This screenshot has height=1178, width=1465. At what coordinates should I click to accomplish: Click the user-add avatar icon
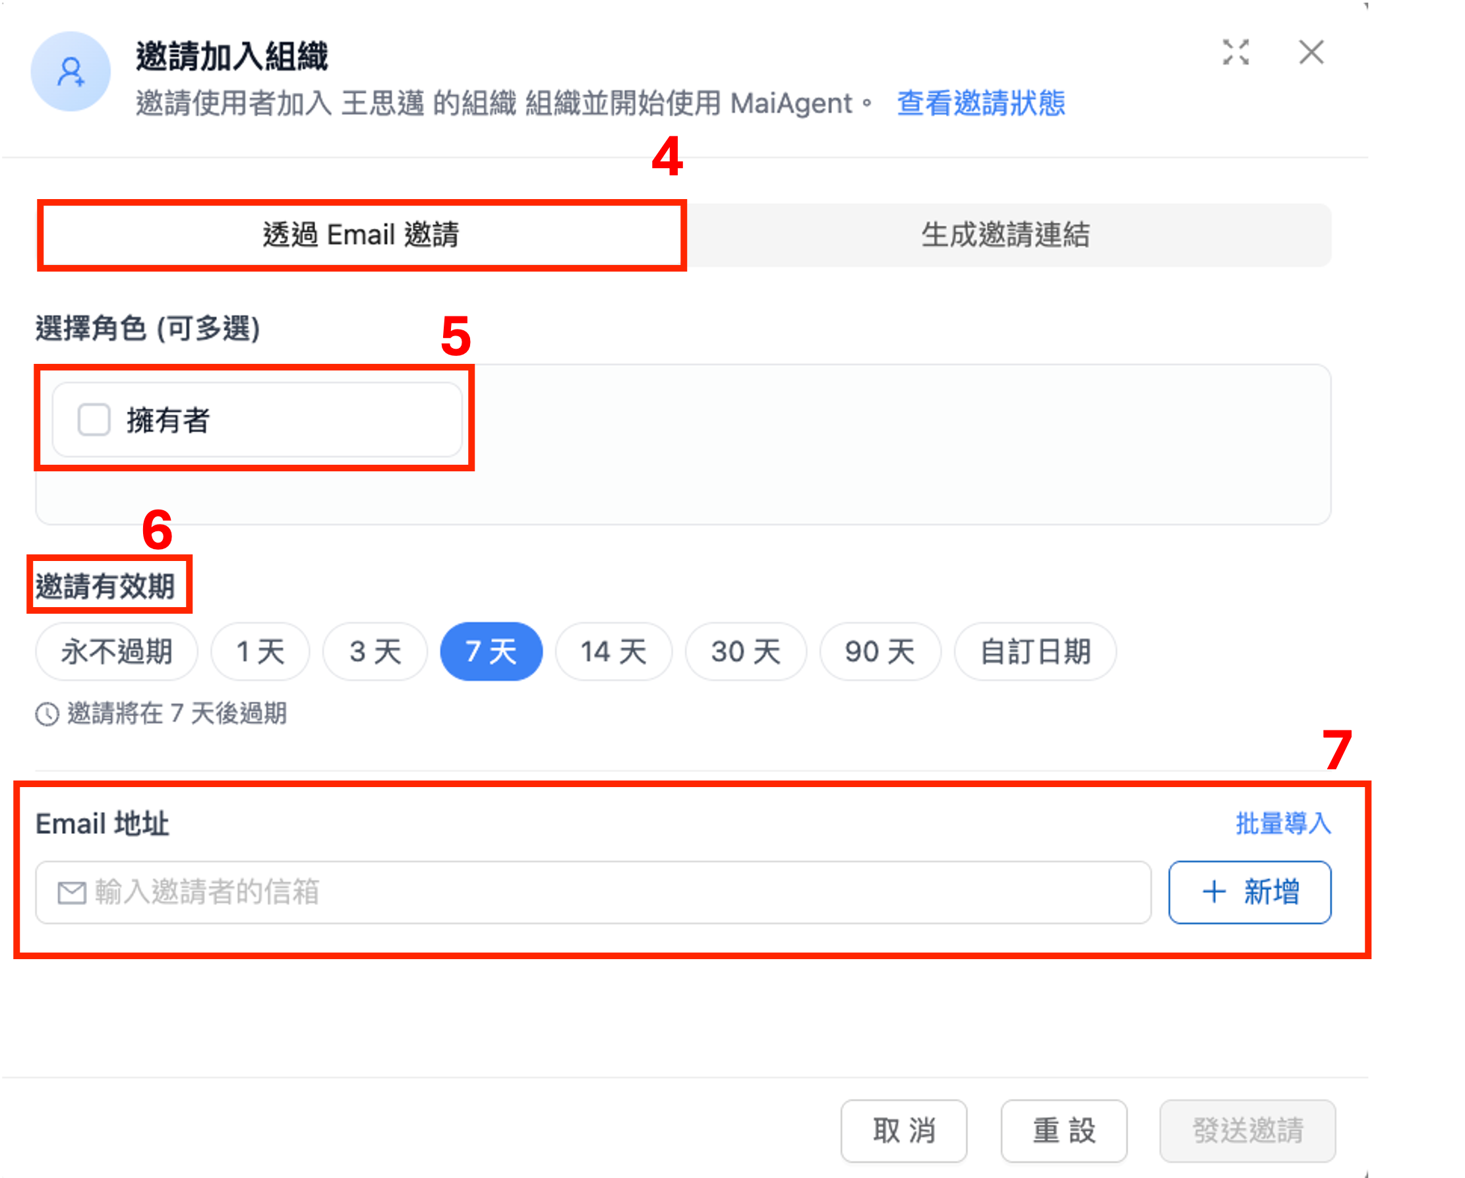tap(71, 72)
